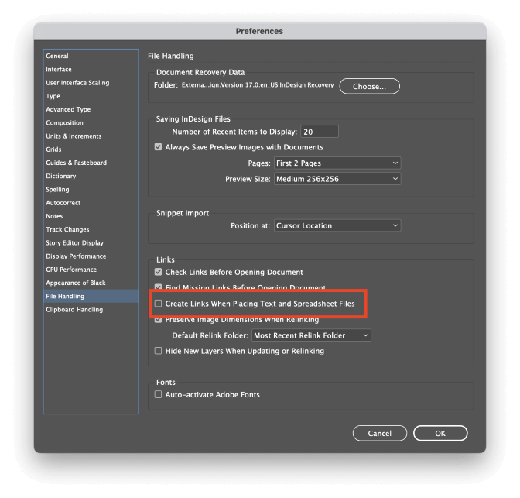The height and width of the screenshot is (498, 520).
Task: Open Appearance of Black preferences
Action: [76, 283]
